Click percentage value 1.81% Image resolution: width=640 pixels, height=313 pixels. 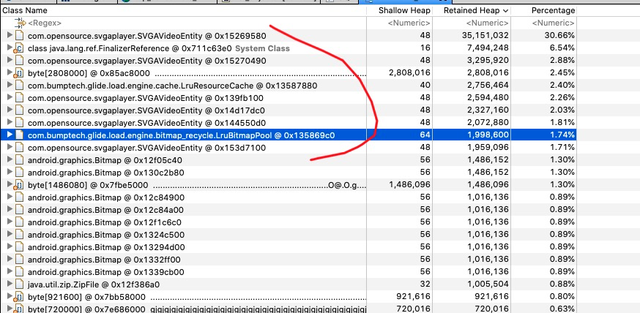pyautogui.click(x=563, y=123)
